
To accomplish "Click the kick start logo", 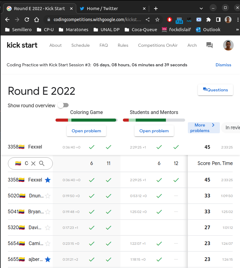I will click(22, 45).
